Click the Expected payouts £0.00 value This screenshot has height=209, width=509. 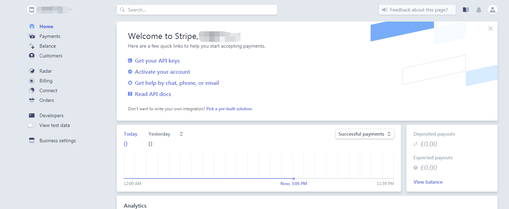coord(429,168)
